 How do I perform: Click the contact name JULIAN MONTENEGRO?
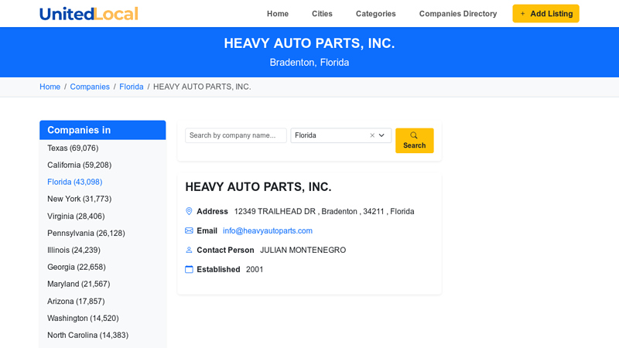pos(303,250)
